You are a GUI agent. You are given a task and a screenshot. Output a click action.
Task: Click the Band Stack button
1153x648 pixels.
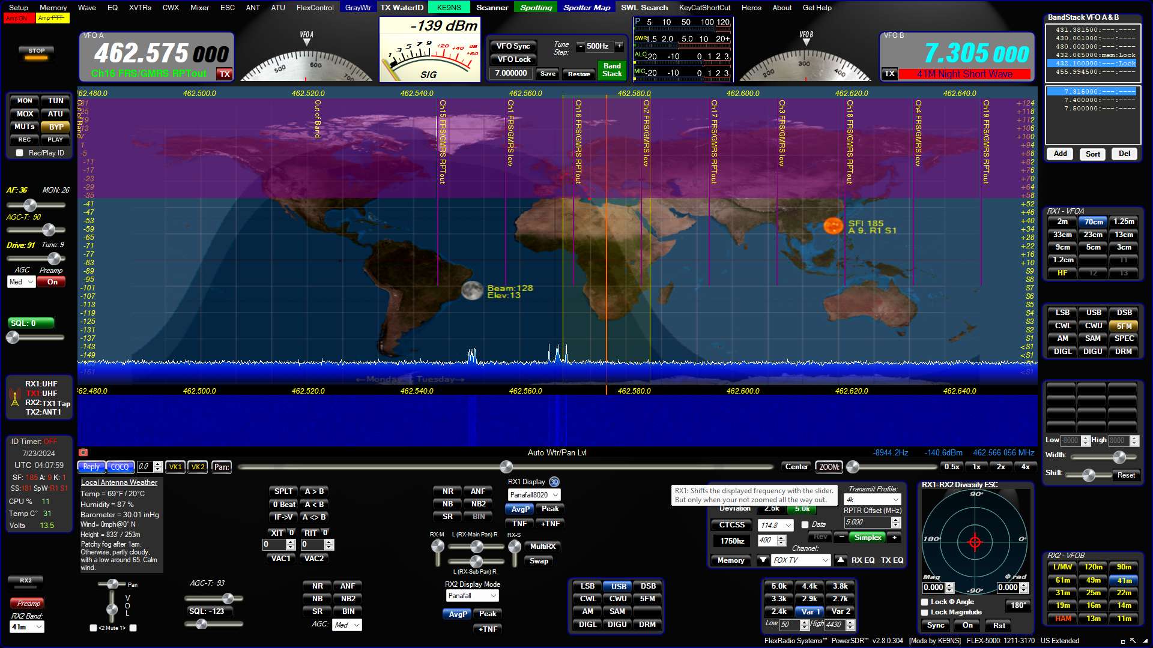click(612, 70)
